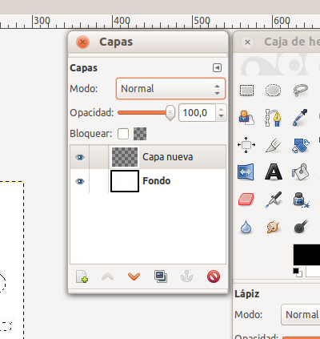The height and width of the screenshot is (339, 320).
Task: Select the Bucket Fill tool
Action: tap(301, 172)
